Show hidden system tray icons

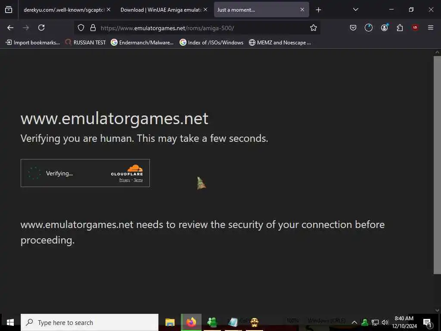(x=354, y=322)
